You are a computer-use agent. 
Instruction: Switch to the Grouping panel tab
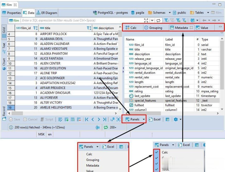(153, 28)
